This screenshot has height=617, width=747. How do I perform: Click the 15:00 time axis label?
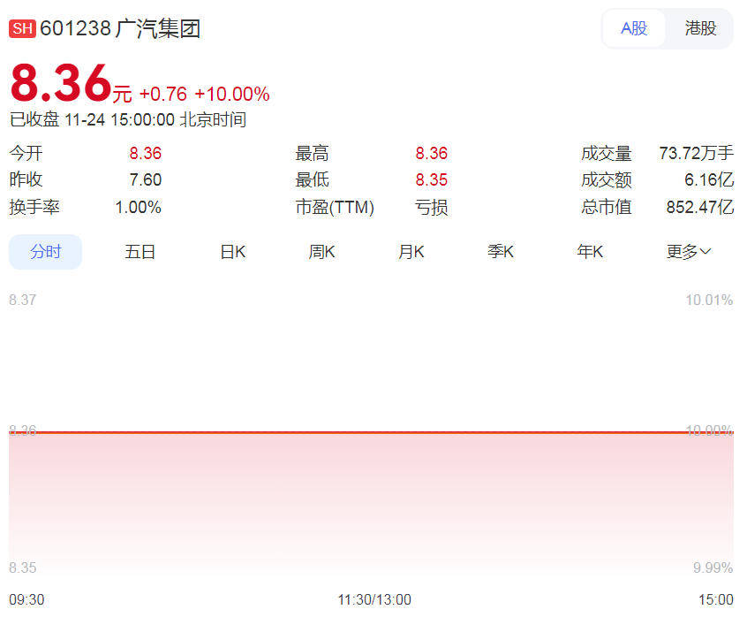[716, 599]
